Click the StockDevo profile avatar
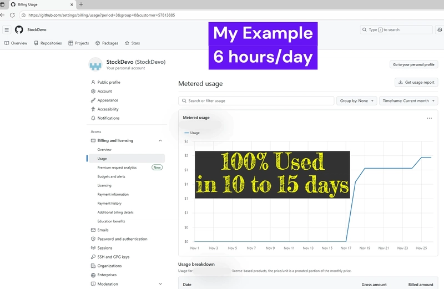This screenshot has width=444, height=289. pyautogui.click(x=95, y=64)
